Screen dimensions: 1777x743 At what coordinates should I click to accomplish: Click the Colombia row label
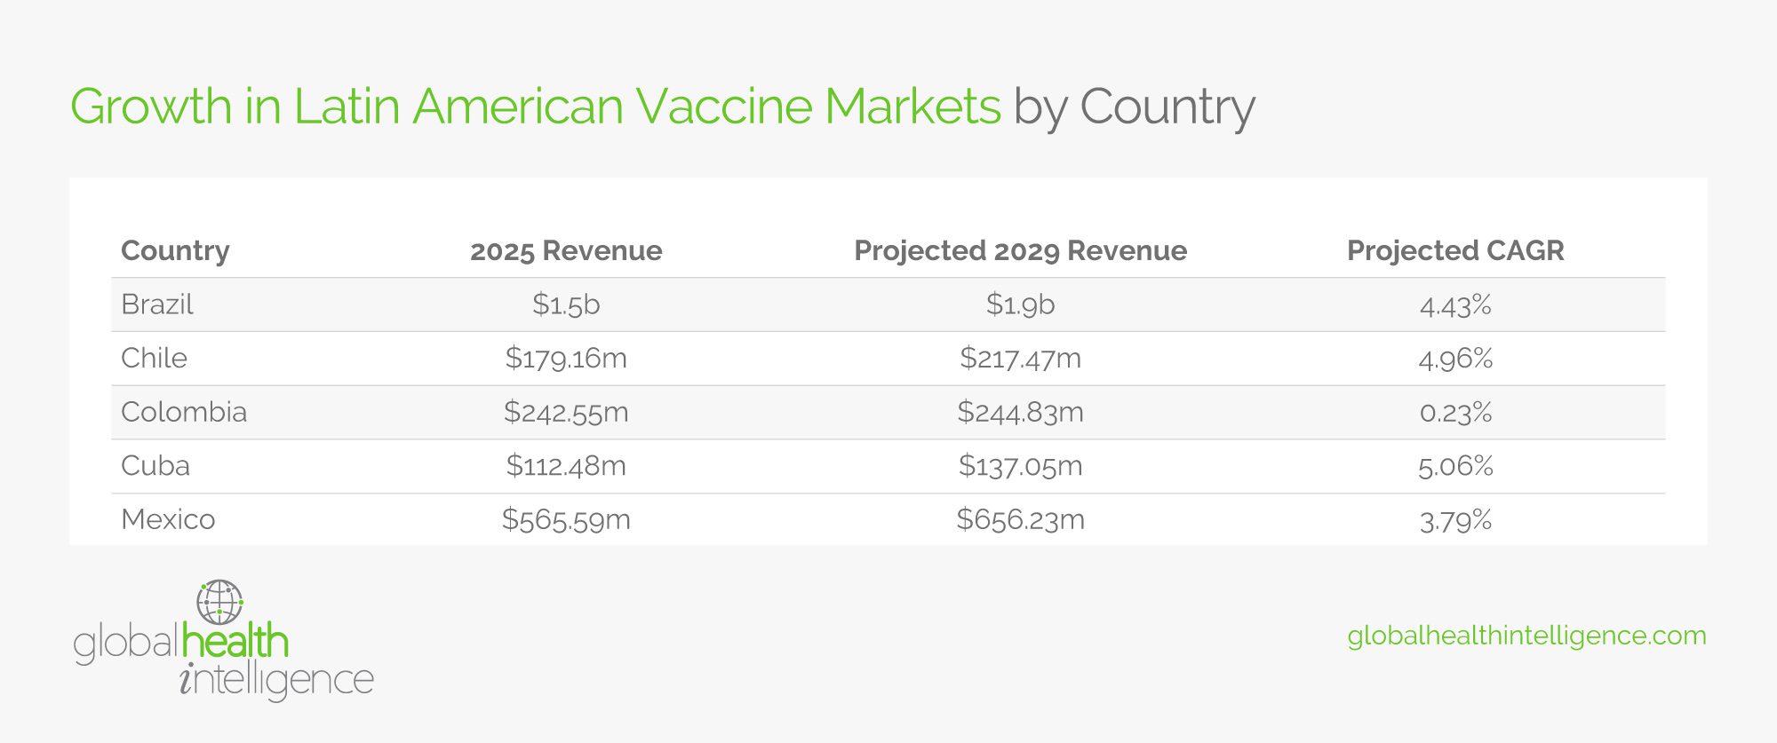(184, 412)
